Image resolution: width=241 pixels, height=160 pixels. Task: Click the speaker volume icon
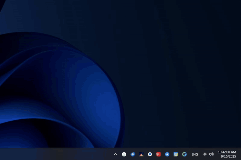click(x=211, y=154)
